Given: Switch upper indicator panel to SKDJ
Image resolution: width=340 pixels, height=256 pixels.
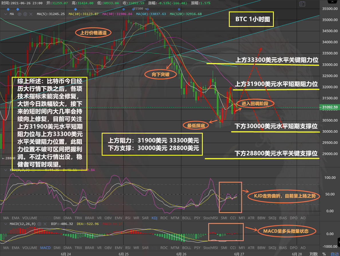Looking at the screenshot, I should click(x=272, y=218).
